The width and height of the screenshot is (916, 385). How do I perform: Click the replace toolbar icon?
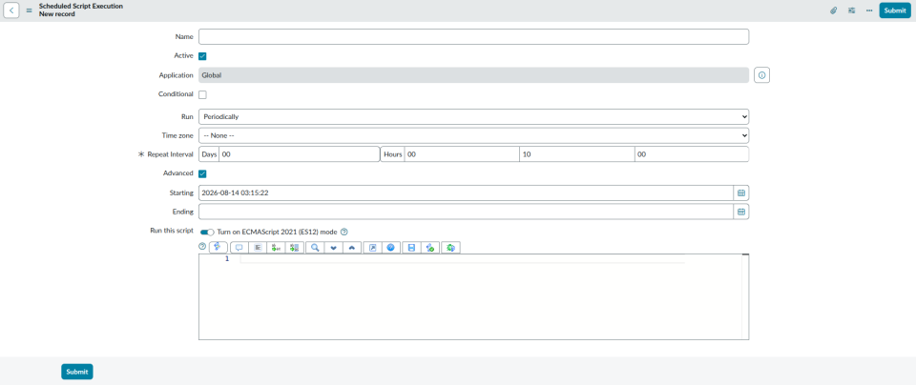276,248
